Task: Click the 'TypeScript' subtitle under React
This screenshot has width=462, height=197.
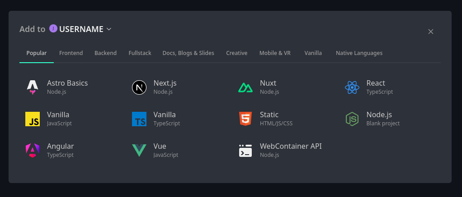Action: click(x=380, y=92)
